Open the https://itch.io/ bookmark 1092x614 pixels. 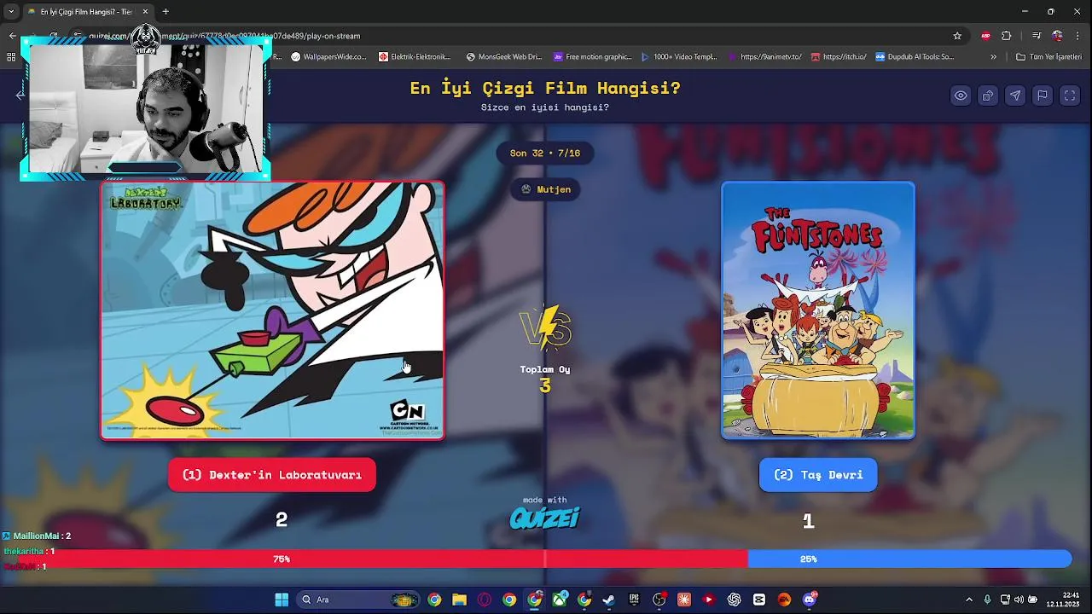coord(839,57)
